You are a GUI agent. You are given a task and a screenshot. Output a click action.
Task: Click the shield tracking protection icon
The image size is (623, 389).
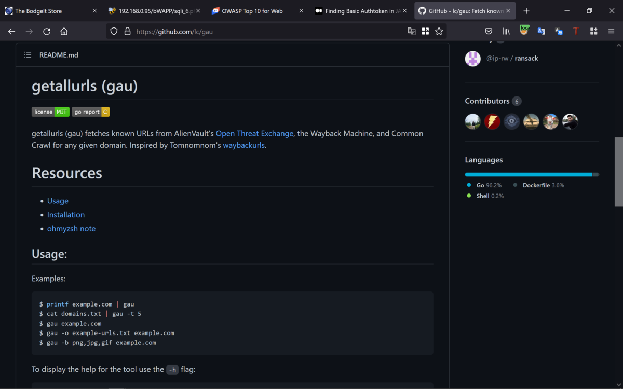tap(114, 31)
